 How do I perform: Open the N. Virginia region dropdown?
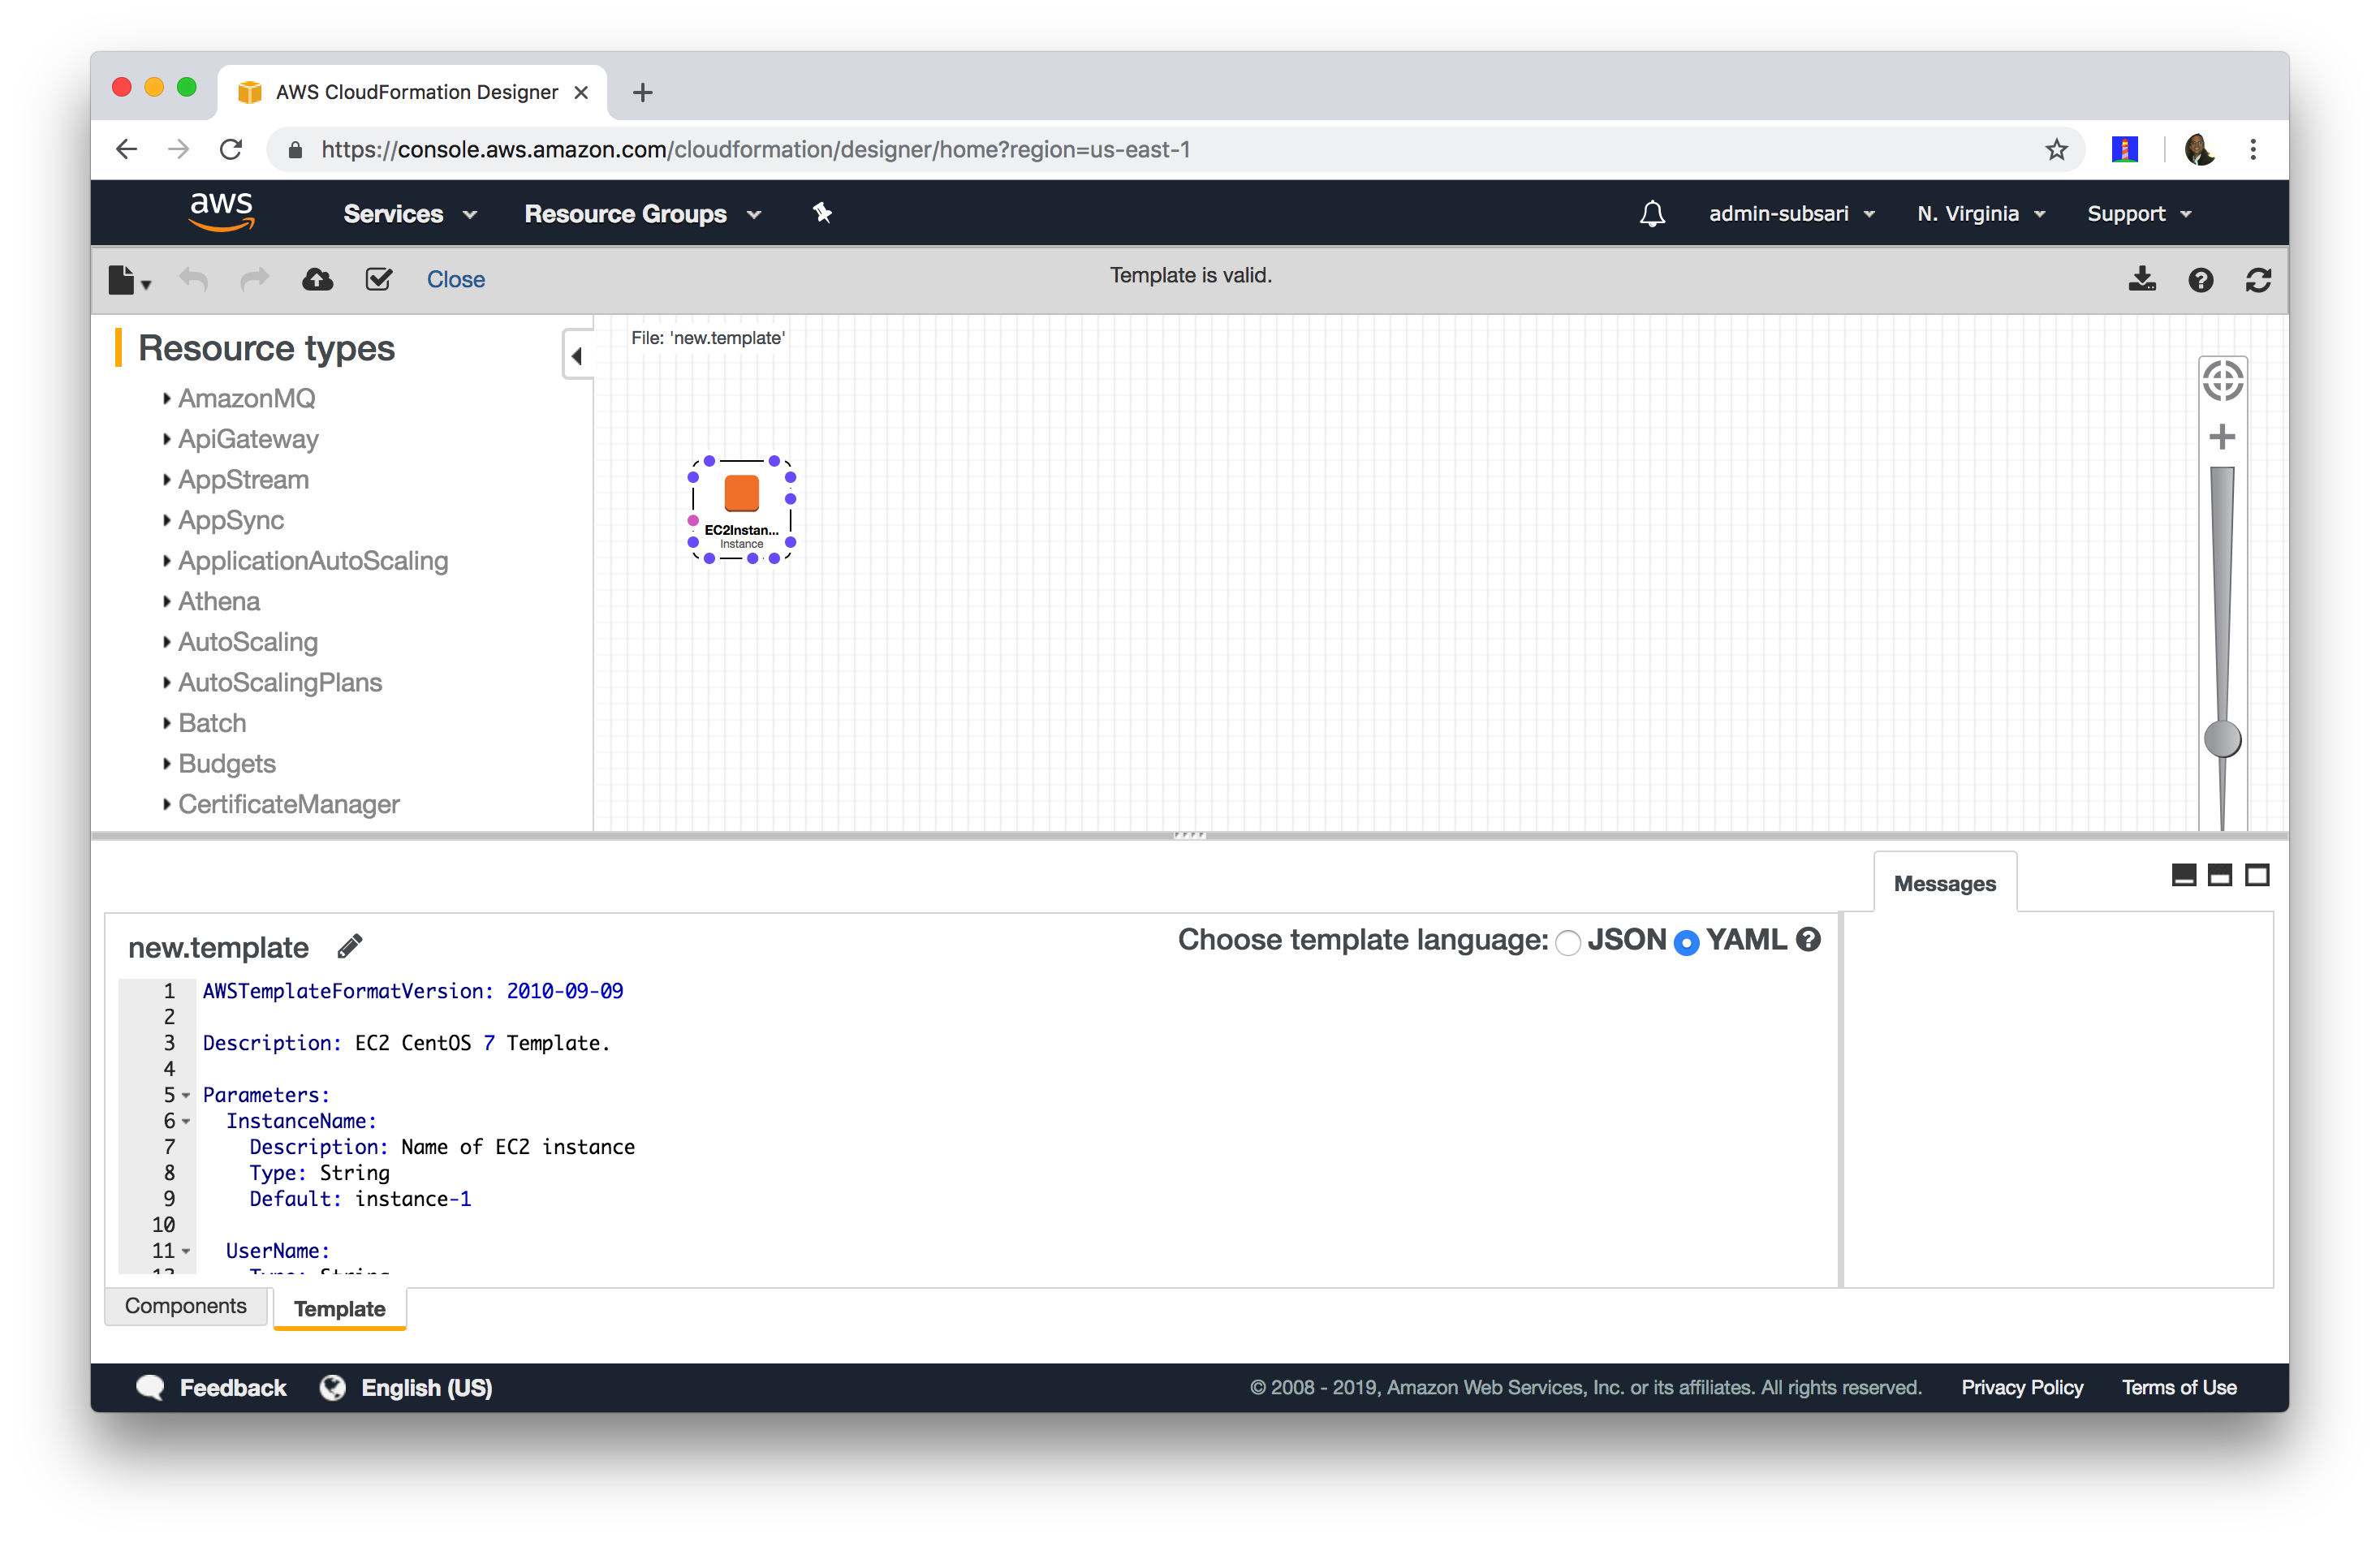[x=1980, y=214]
